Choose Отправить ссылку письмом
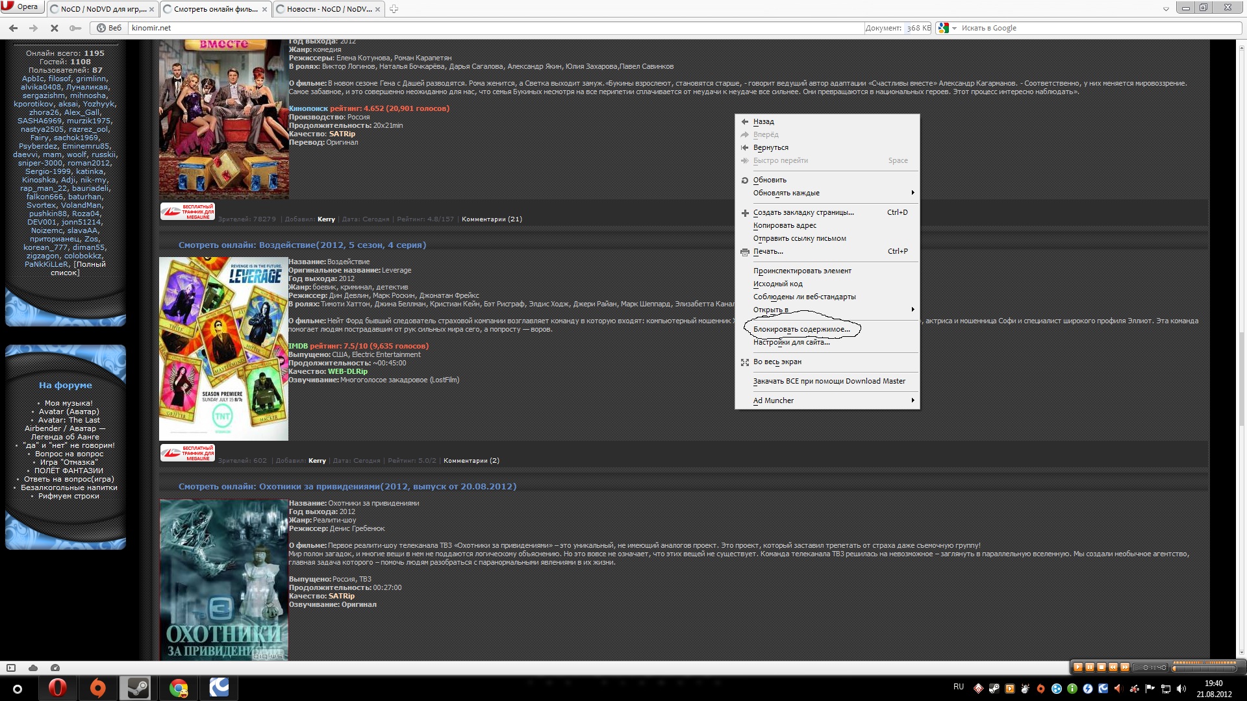The image size is (1247, 701). click(x=827, y=238)
